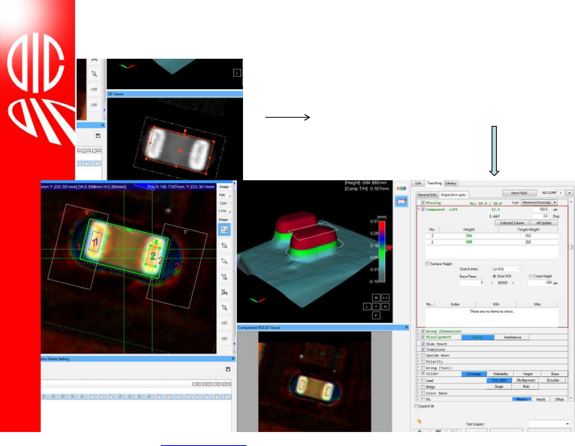Click the red height scale marker
The height and width of the screenshot is (446, 575).
point(388,248)
